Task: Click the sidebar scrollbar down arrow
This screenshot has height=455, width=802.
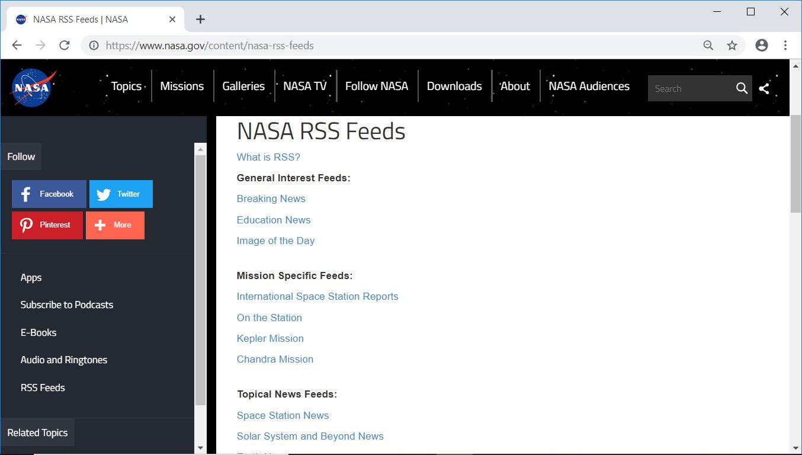Action: coord(200,447)
